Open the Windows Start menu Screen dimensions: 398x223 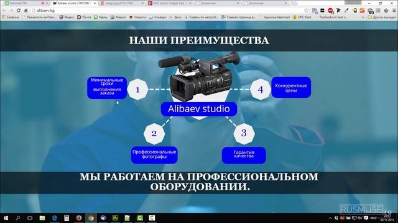point(6,218)
